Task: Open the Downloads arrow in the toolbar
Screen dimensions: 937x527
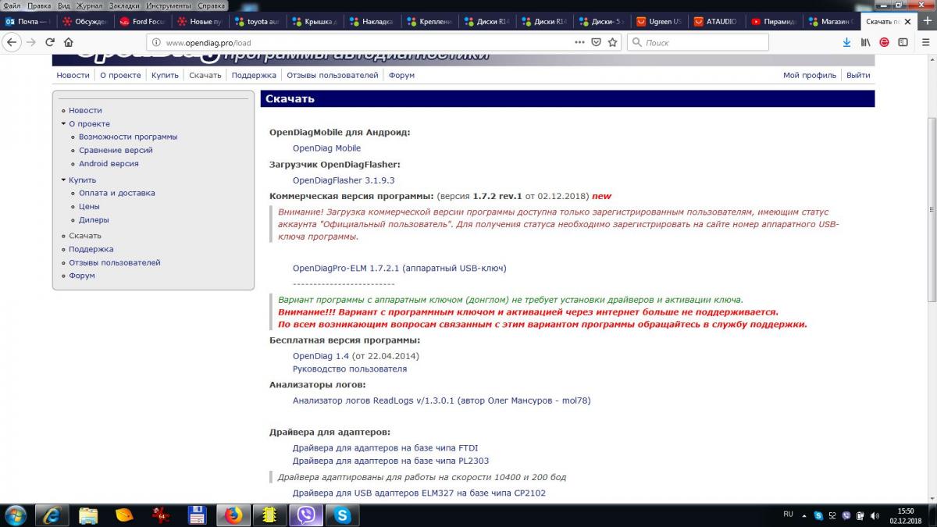Action: [x=846, y=42]
